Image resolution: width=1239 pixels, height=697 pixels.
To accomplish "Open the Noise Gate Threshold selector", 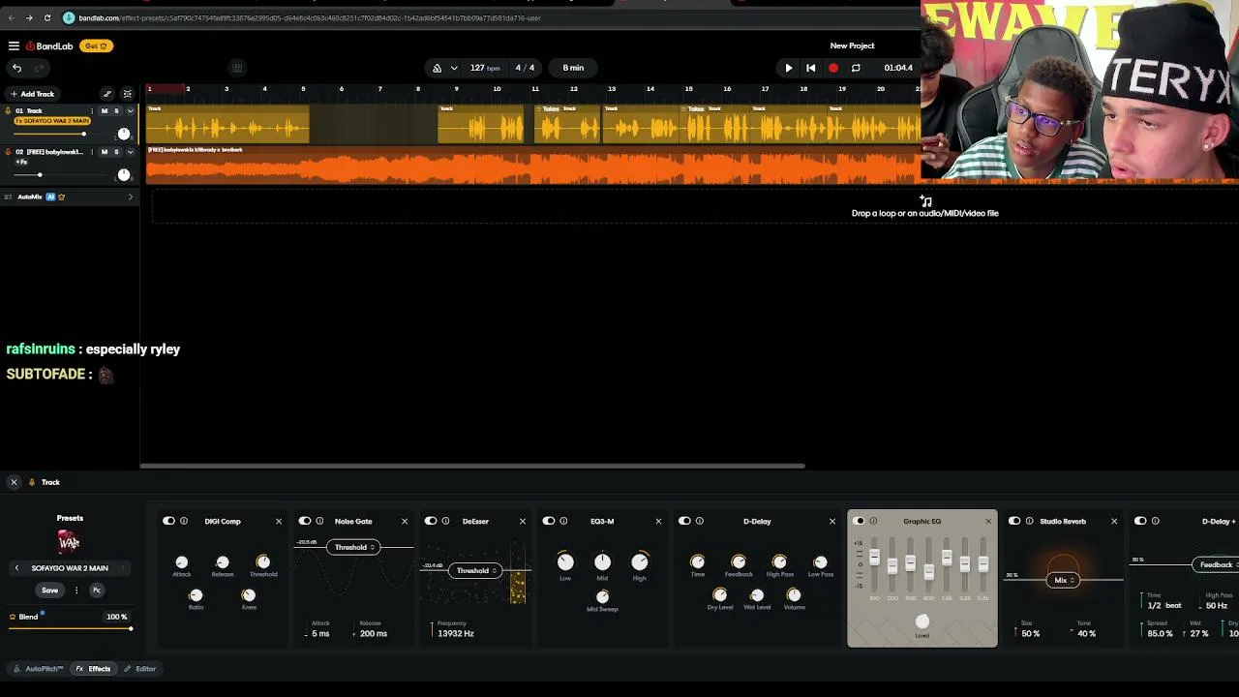I will (x=353, y=548).
